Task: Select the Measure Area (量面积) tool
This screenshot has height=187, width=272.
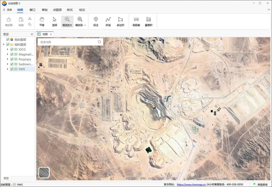Action: pyautogui.click(x=149, y=21)
